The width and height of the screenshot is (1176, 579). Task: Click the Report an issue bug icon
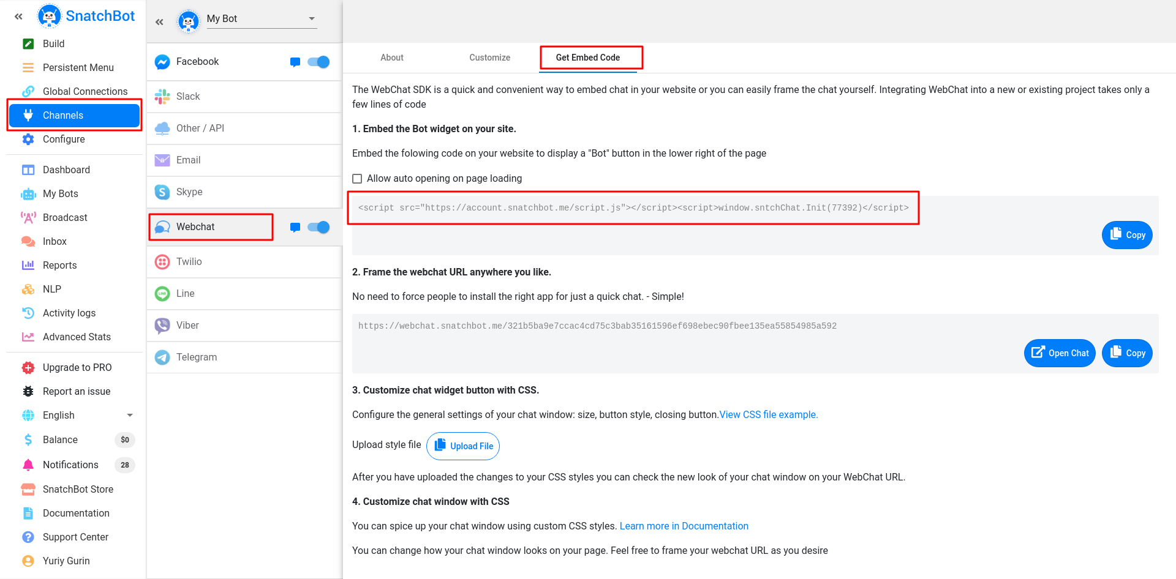pos(28,391)
